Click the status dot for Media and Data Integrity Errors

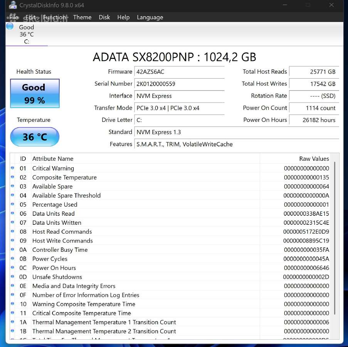click(12, 286)
